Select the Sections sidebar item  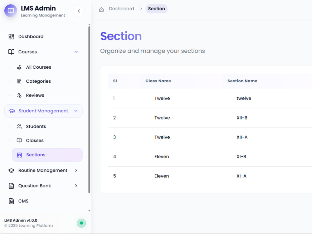tap(47, 155)
